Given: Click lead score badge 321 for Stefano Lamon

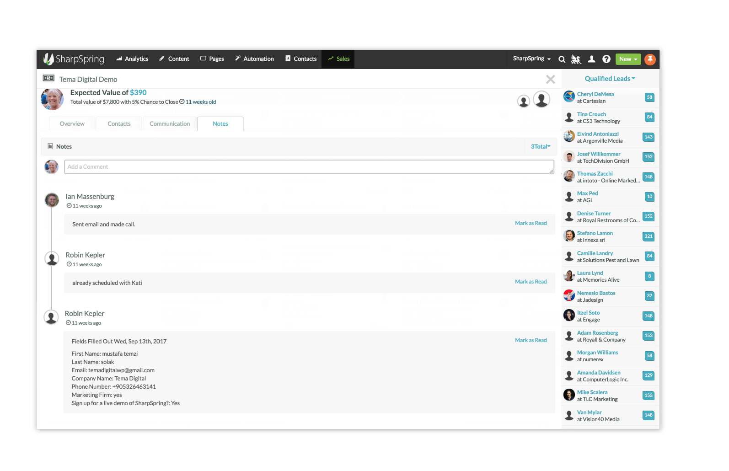Looking at the screenshot, I should (x=649, y=236).
